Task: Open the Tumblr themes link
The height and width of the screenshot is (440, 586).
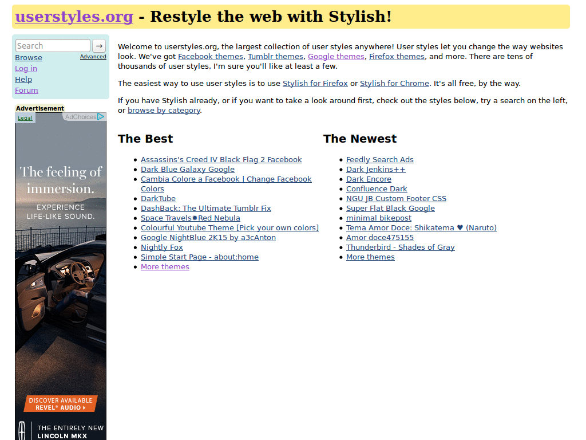Action: tap(275, 57)
